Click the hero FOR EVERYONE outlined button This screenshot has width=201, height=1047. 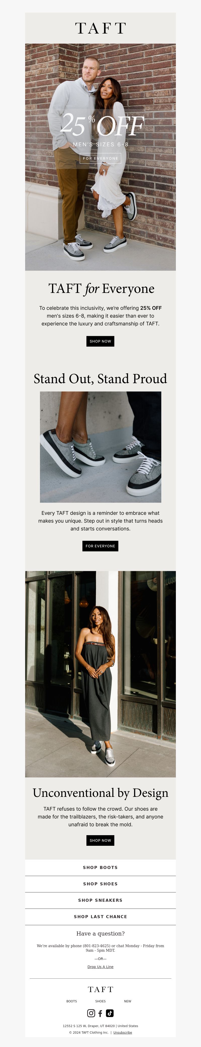[x=100, y=158]
